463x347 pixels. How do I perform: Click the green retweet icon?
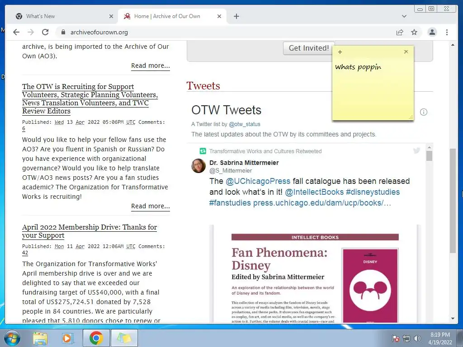[x=203, y=151]
